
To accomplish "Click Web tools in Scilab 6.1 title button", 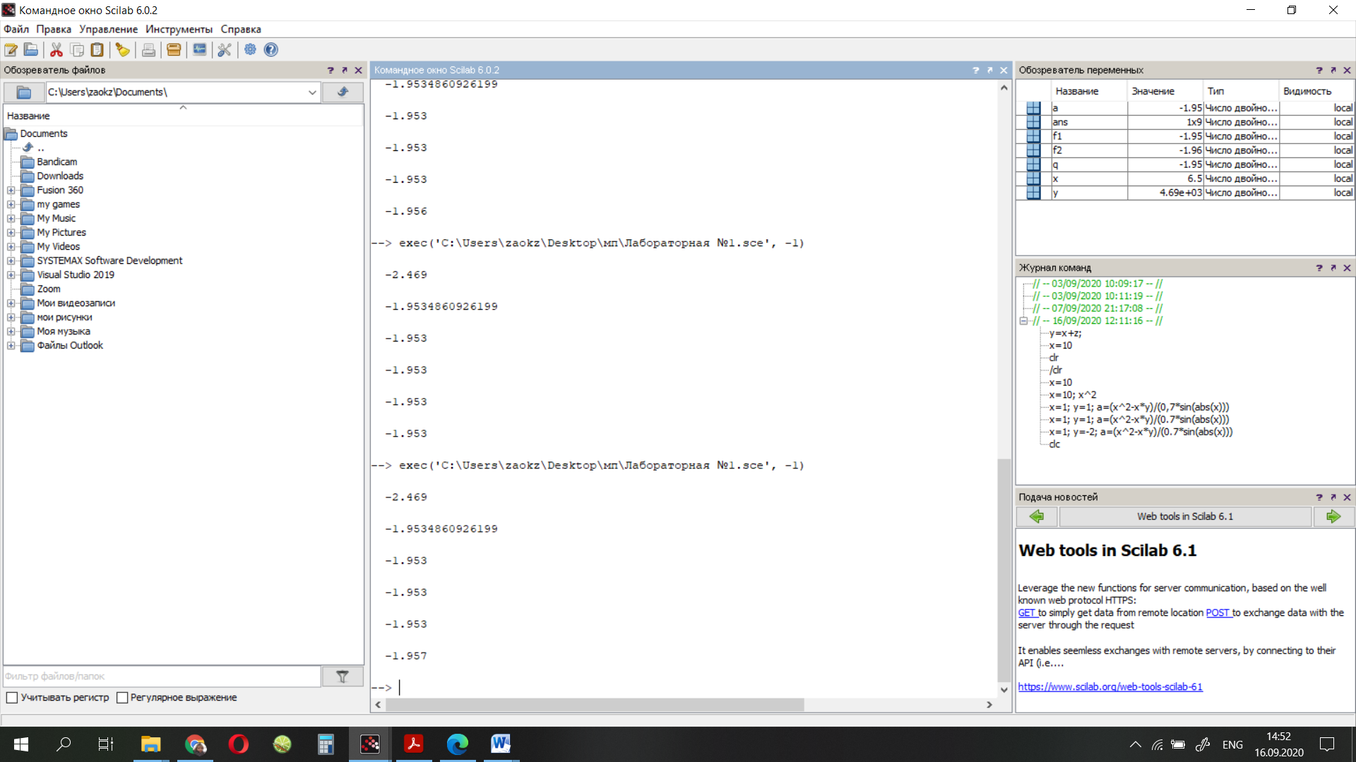I will point(1185,516).
